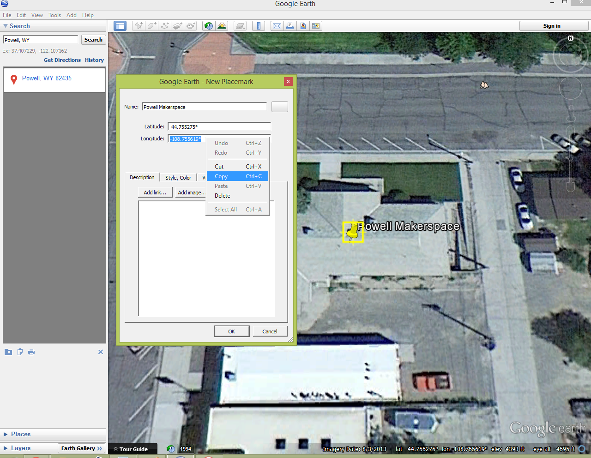Choose Delete from the context menu
The height and width of the screenshot is (458, 591).
tap(237, 196)
